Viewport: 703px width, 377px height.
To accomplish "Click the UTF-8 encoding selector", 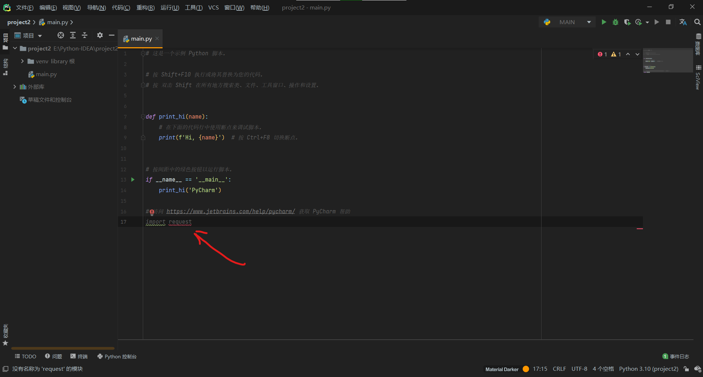I will click(x=579, y=369).
